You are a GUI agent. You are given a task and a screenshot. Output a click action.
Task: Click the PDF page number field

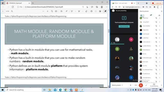click(x=3, y=11)
